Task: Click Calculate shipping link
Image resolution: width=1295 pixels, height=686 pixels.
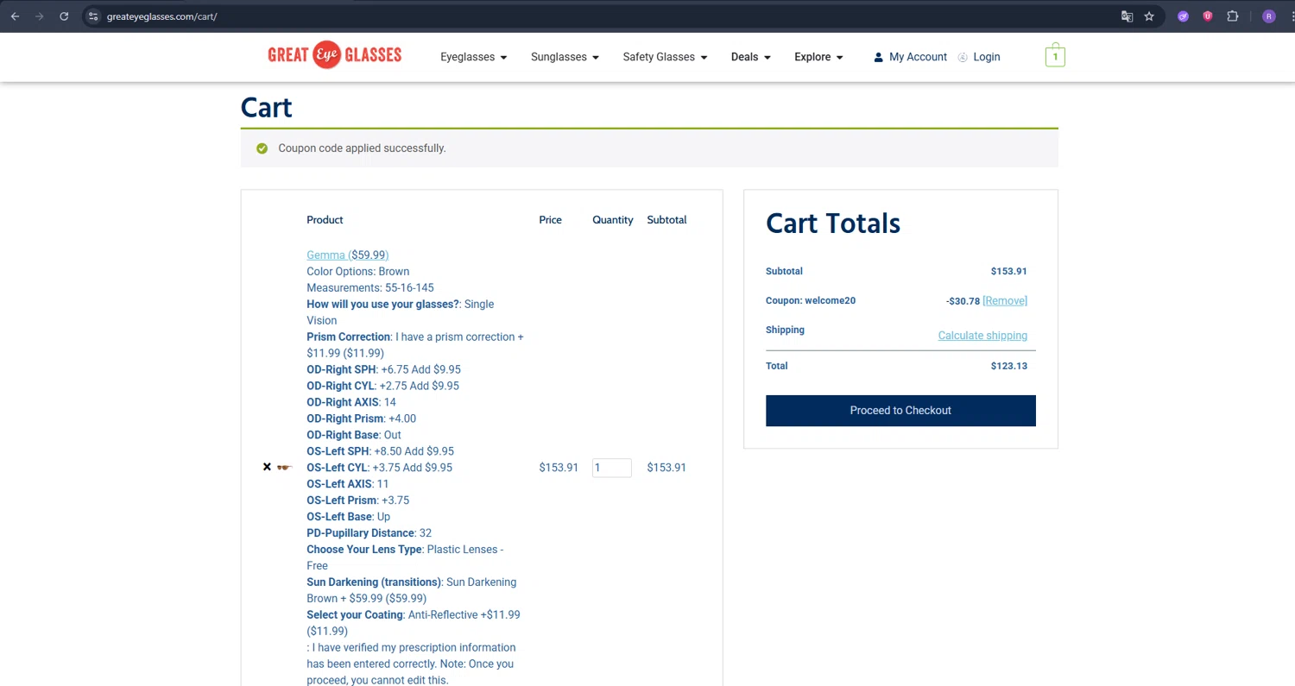Action: click(x=982, y=335)
